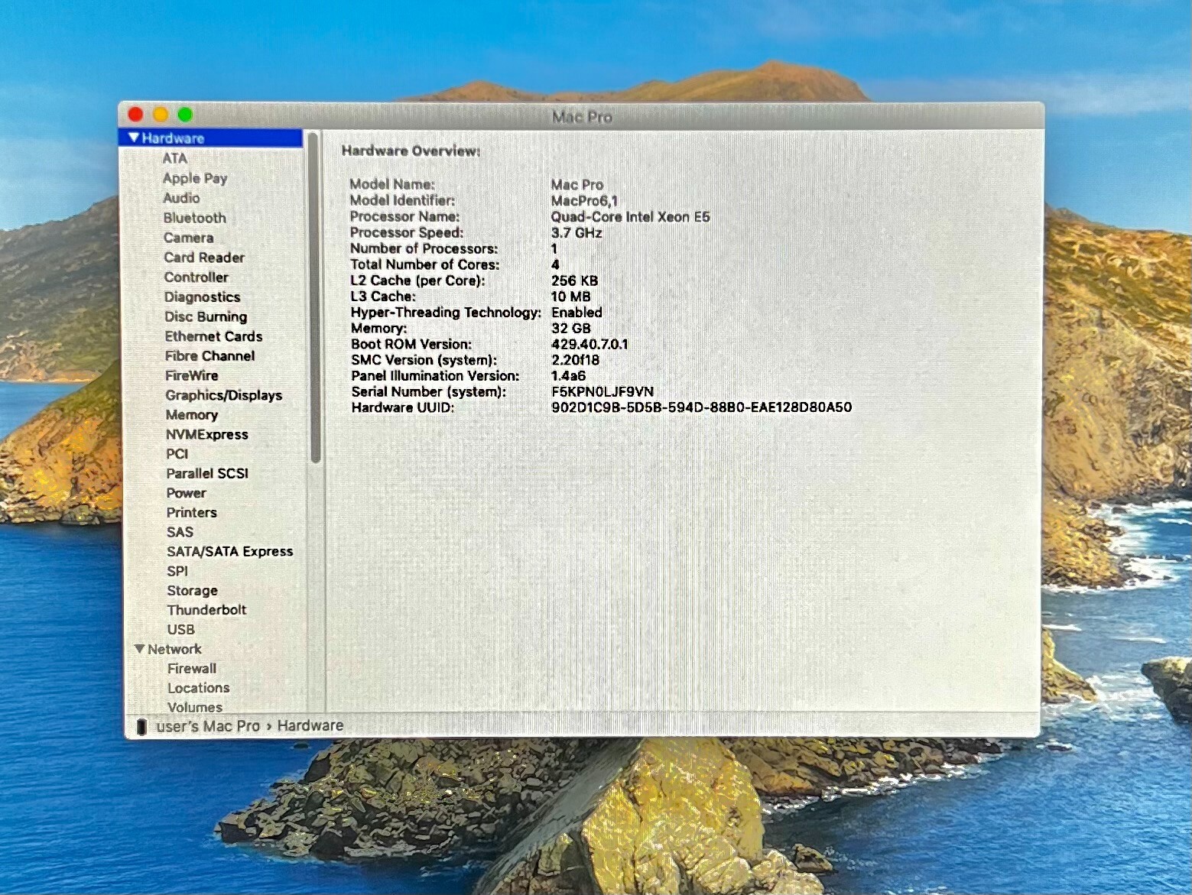
Task: Zoom the window with green button
Action: click(185, 115)
